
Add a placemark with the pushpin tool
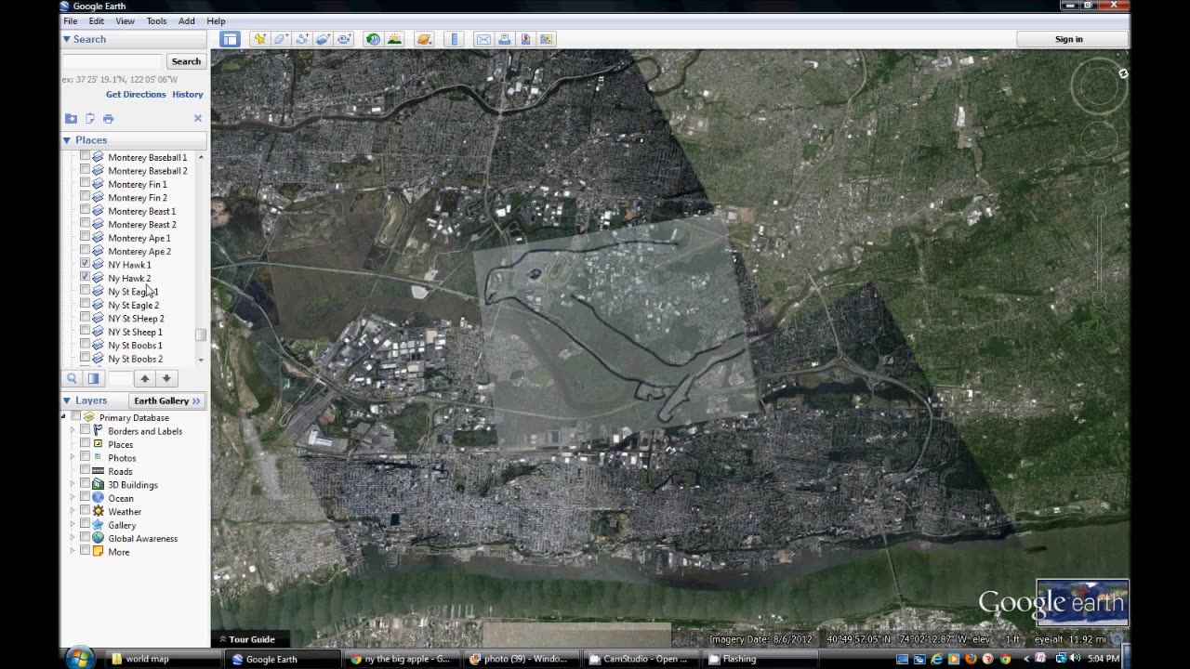pos(259,39)
